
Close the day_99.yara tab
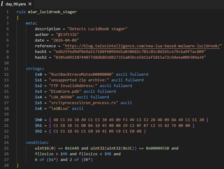[x=30, y=4]
